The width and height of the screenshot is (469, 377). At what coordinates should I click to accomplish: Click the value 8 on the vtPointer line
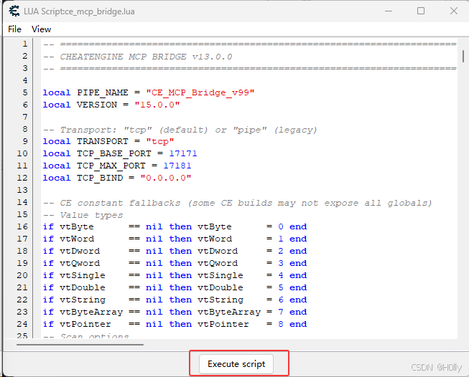click(x=281, y=324)
